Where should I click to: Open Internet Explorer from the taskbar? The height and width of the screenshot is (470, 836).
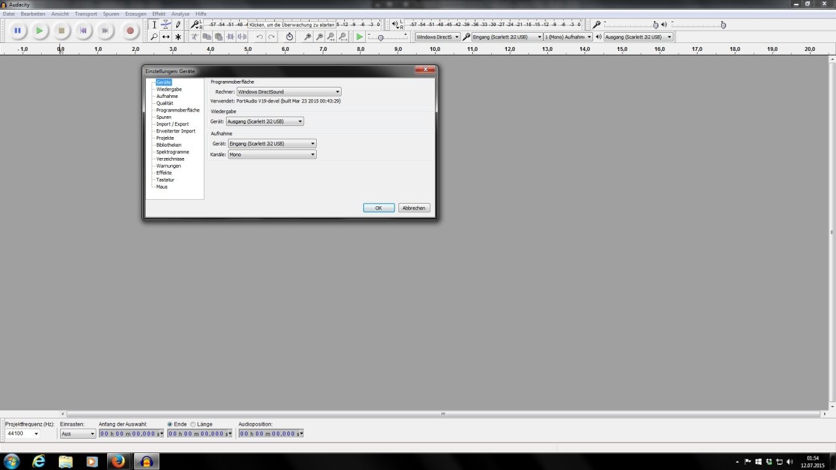coord(40,462)
